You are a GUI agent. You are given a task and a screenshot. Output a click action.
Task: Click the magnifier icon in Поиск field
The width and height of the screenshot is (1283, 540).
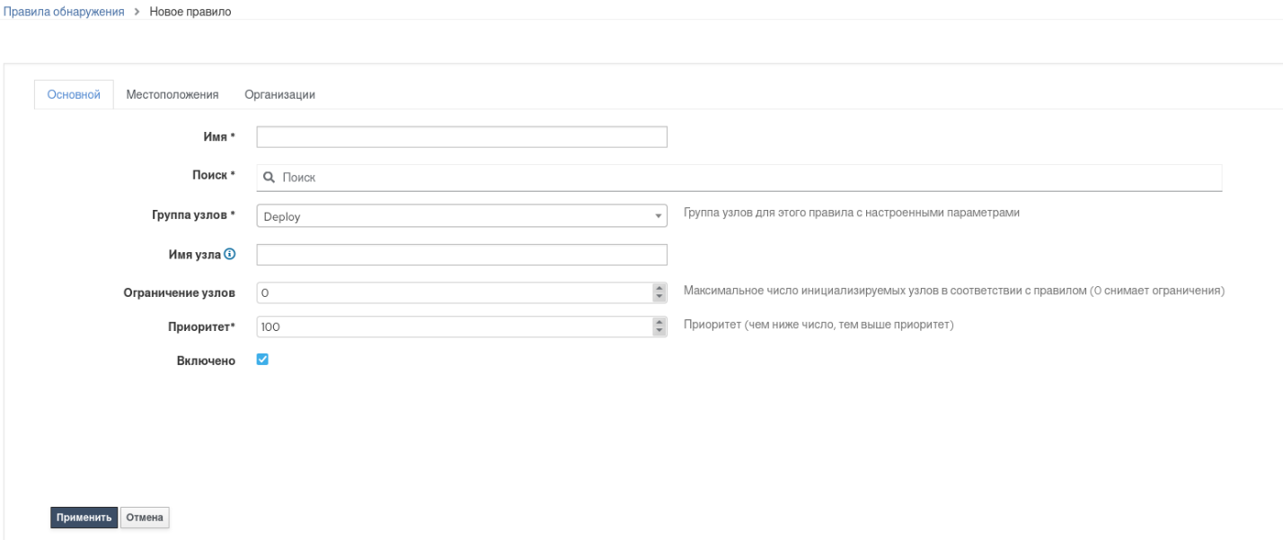268,178
